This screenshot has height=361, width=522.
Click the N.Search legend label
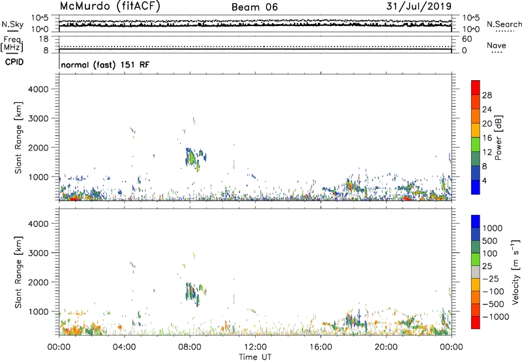point(504,24)
